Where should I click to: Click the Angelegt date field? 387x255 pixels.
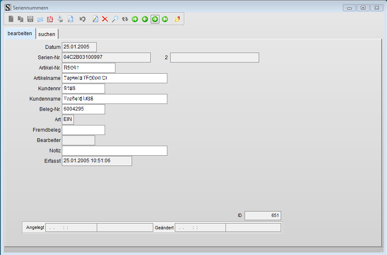point(71,227)
